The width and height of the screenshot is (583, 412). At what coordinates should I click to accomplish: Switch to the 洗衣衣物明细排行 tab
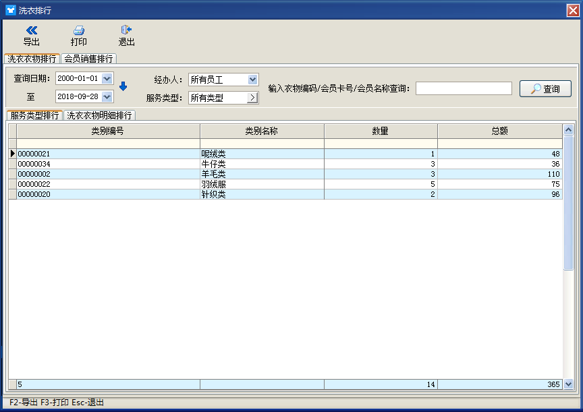(x=99, y=115)
